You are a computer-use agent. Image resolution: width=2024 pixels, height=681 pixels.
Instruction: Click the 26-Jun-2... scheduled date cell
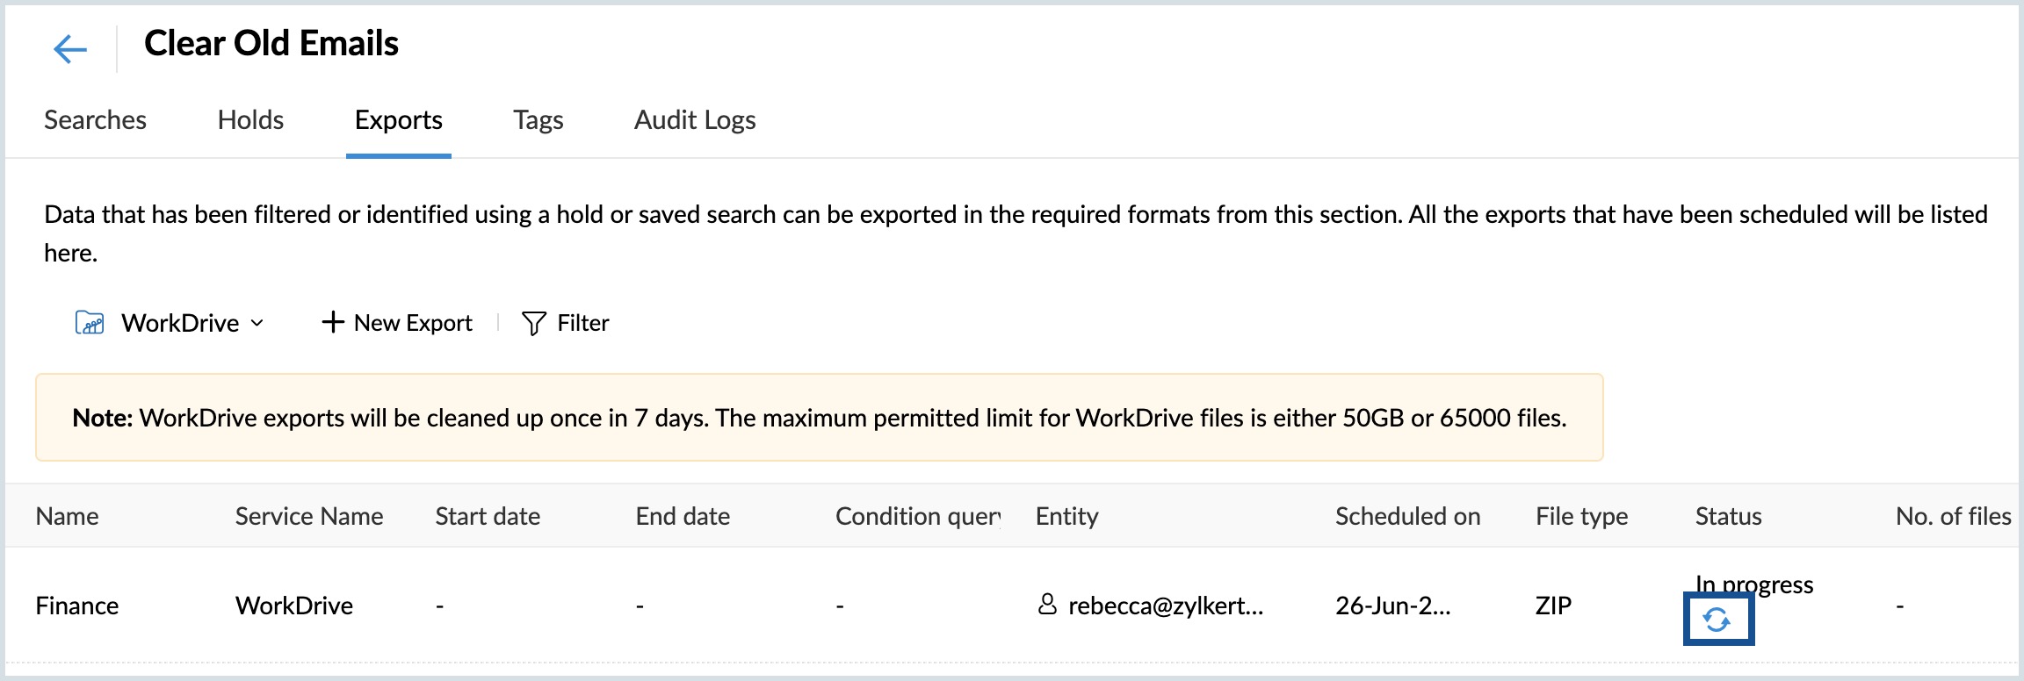tap(1392, 606)
